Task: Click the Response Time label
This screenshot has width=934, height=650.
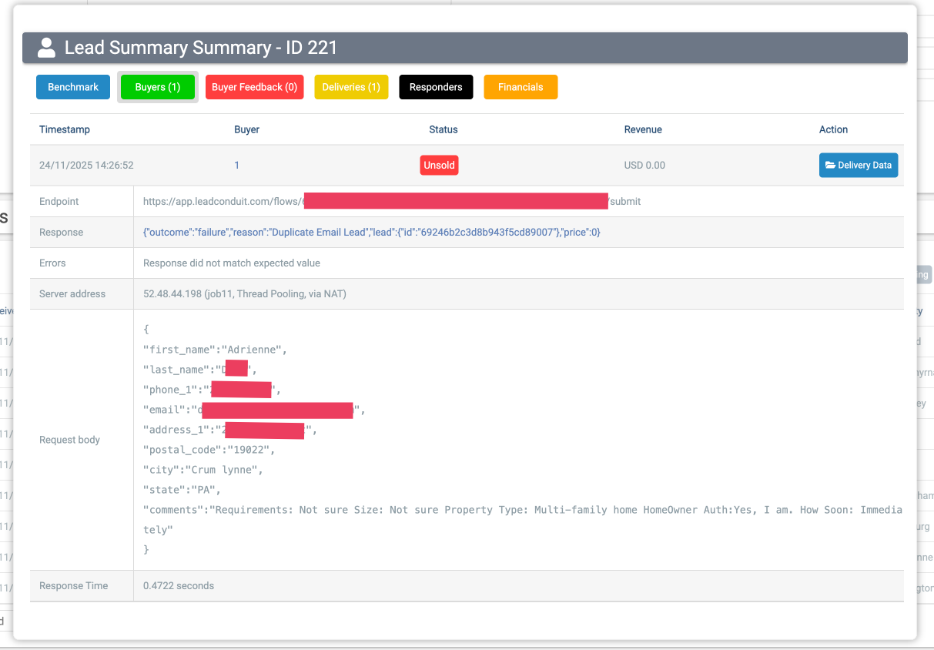Action: point(74,585)
